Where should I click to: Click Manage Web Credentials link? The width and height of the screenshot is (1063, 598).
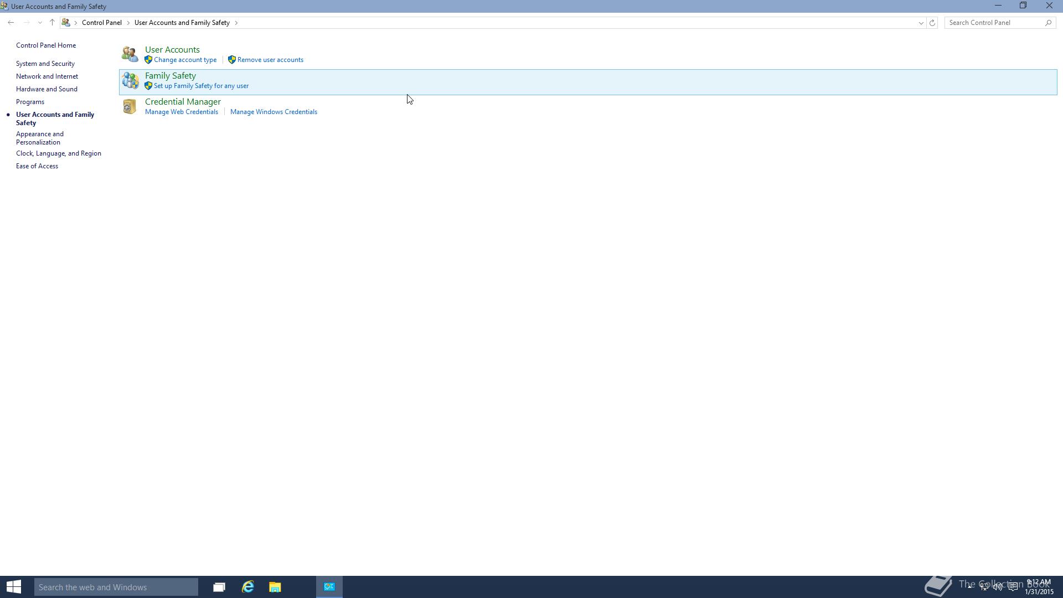point(182,112)
